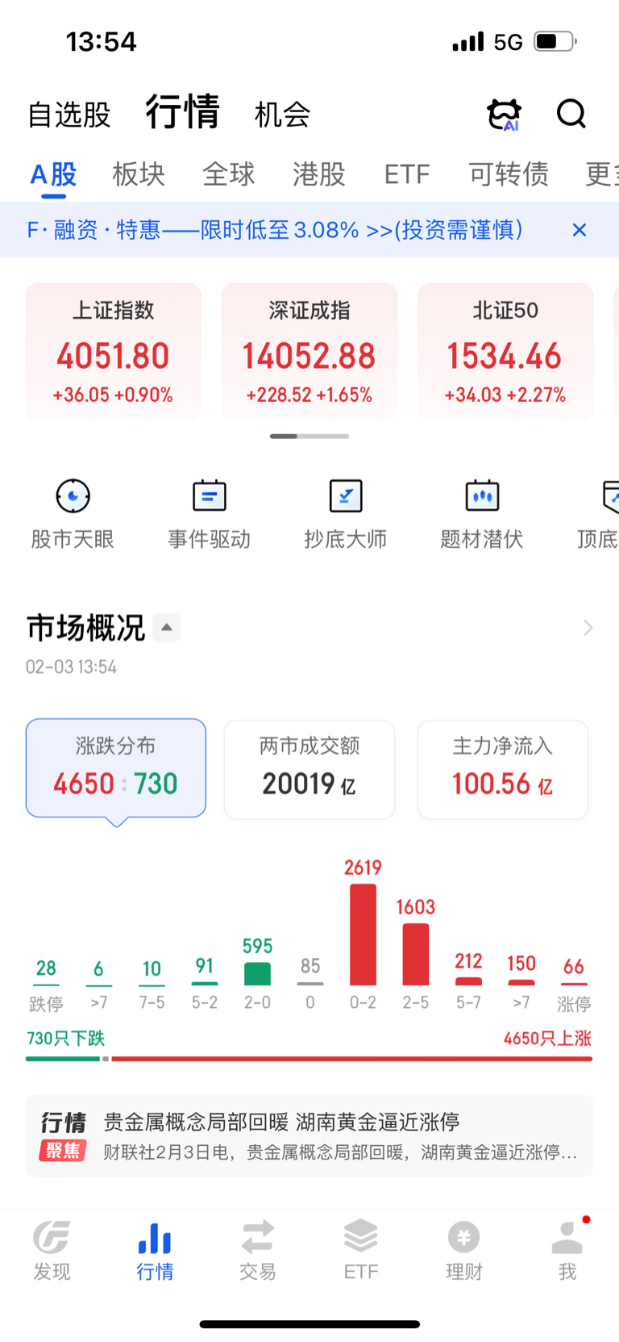Select the A股 market tab

click(53, 174)
